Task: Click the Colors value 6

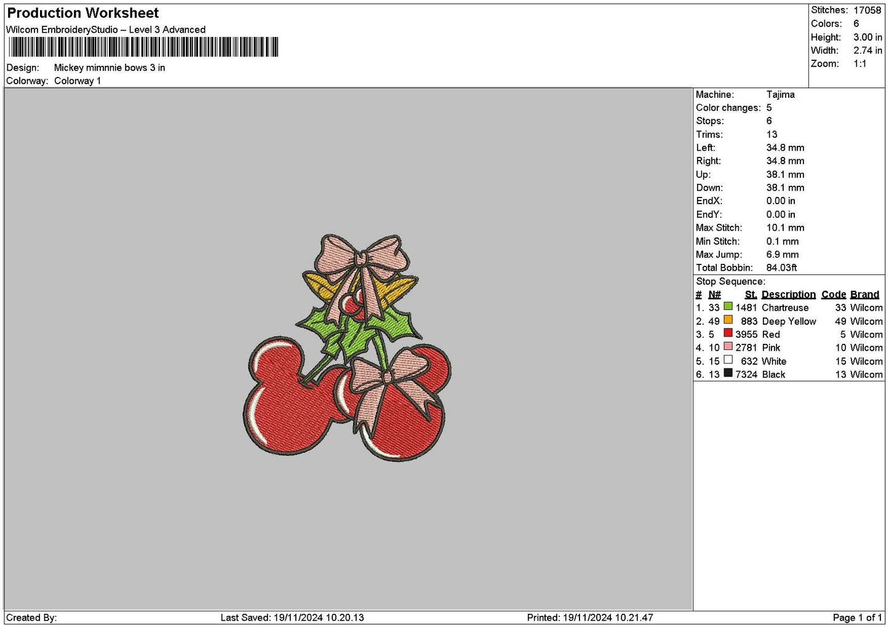Action: pos(856,23)
